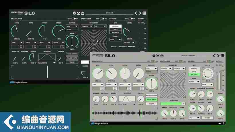
Task: Toggle Reverb on/off switch in dark window
Action: (130, 19)
